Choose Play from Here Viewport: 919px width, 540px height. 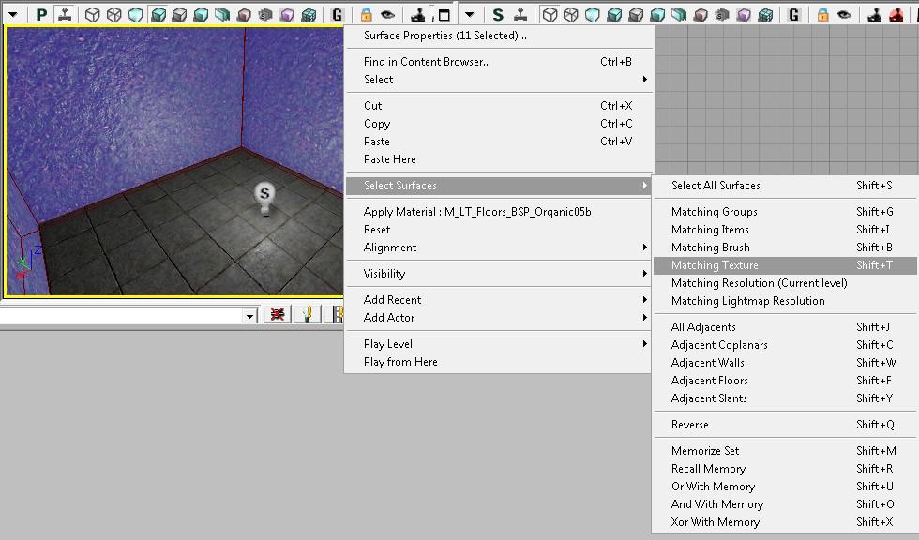click(499, 362)
